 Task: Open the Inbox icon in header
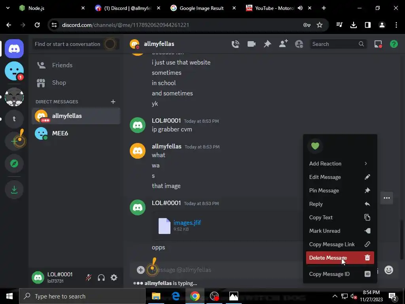[378, 44]
